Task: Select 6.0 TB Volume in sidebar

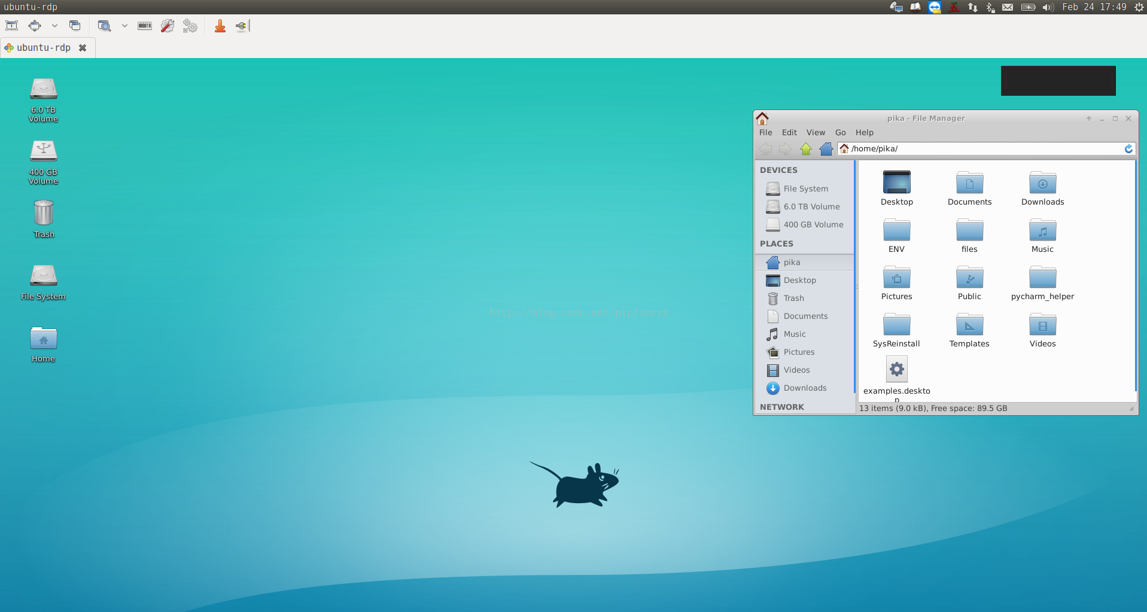Action: click(x=805, y=207)
